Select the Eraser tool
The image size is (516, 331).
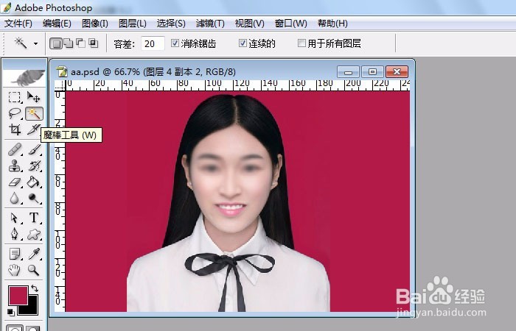pos(15,182)
